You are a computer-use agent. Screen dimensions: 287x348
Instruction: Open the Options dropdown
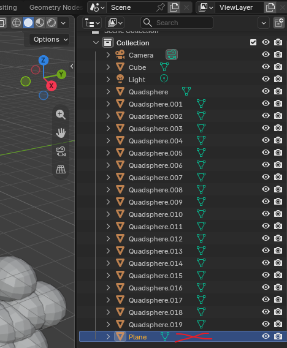tap(50, 39)
